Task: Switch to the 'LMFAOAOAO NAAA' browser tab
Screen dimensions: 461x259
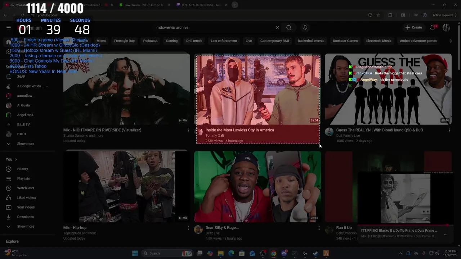Action: [202, 5]
